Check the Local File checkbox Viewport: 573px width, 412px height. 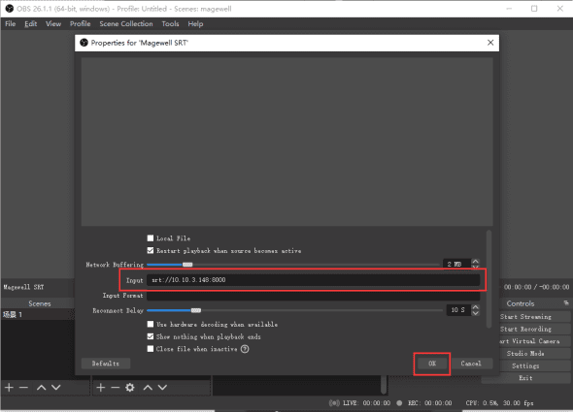[x=151, y=238]
